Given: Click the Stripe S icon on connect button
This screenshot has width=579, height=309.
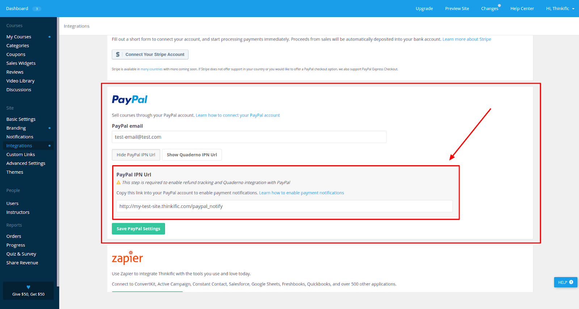Looking at the screenshot, I should pyautogui.click(x=118, y=54).
